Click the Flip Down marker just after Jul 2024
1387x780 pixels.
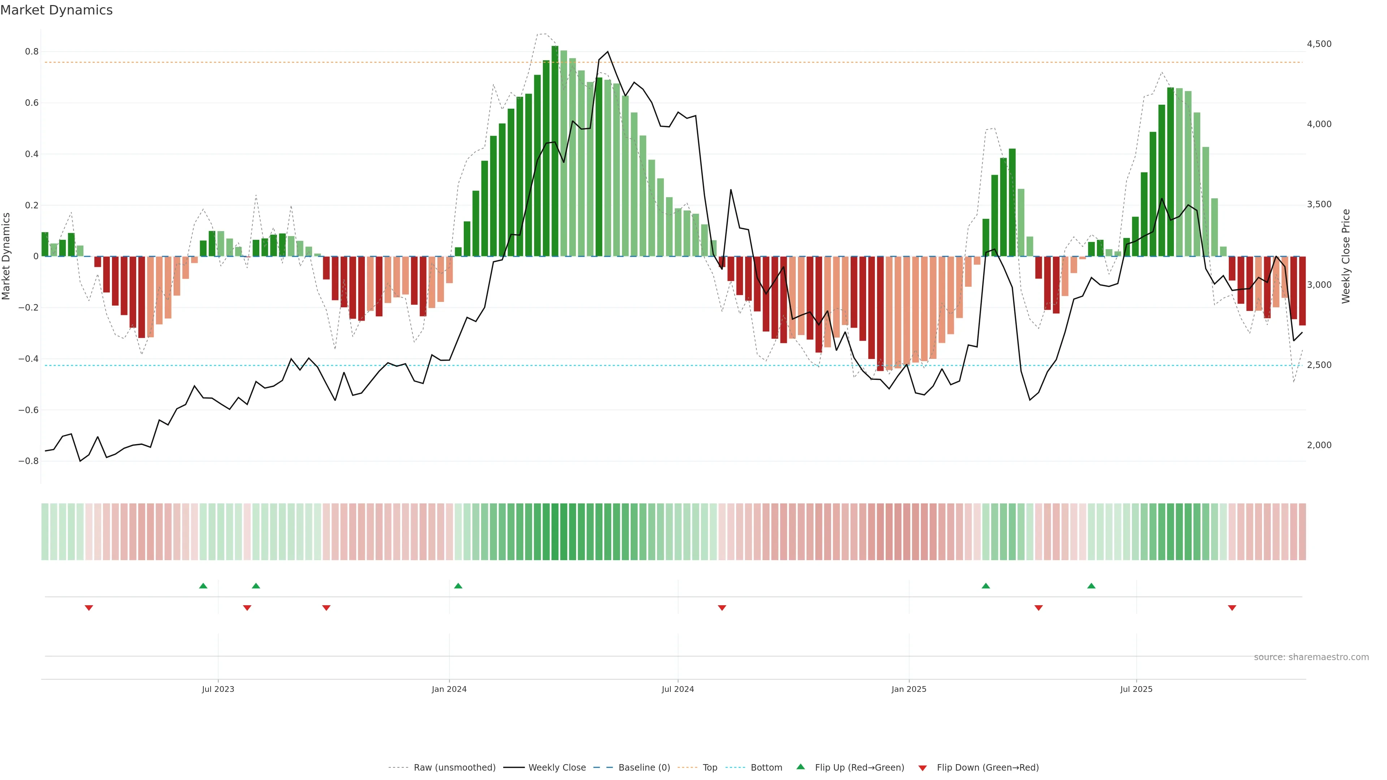pos(722,608)
